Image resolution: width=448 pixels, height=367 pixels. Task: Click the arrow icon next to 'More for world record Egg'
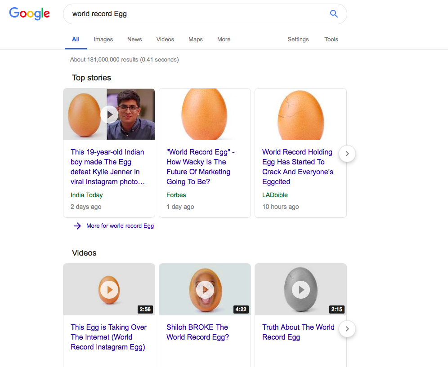tap(77, 226)
